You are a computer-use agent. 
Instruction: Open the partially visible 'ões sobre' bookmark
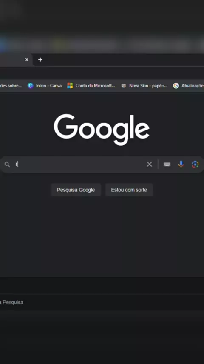11,86
